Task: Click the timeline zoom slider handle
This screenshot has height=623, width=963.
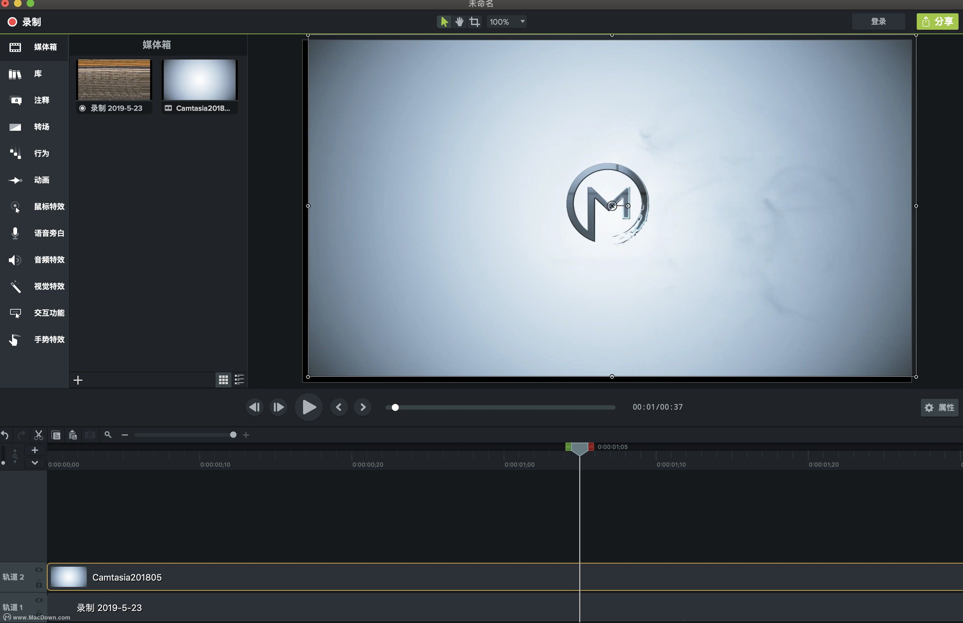Action: (x=233, y=435)
